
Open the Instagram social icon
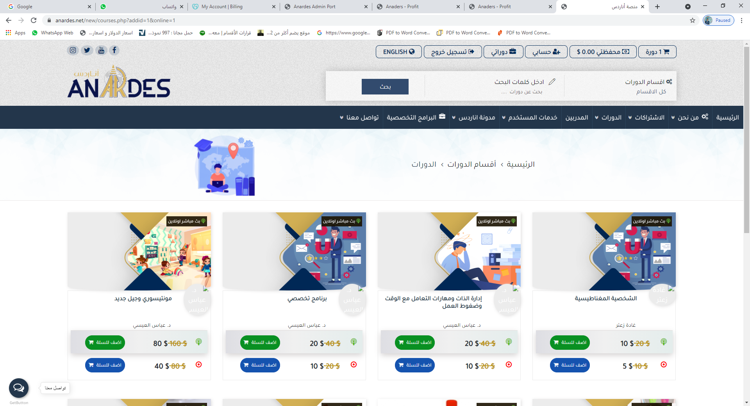click(x=73, y=50)
